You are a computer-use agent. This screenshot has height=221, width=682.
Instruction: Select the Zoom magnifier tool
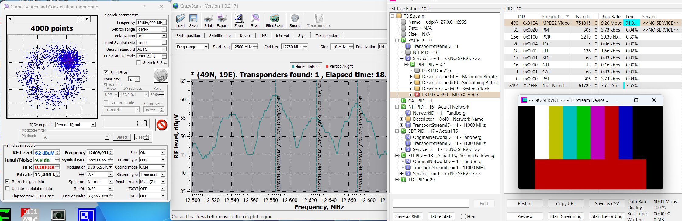[x=239, y=20]
